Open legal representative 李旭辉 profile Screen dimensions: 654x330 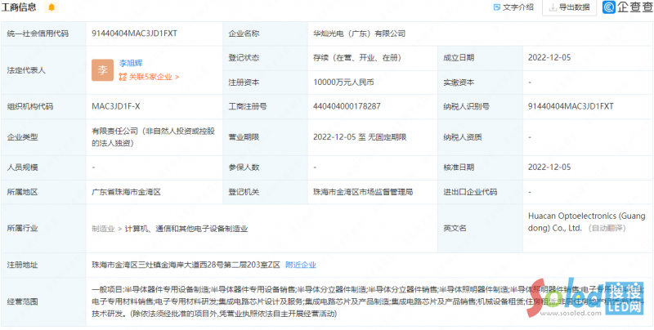[x=131, y=62]
